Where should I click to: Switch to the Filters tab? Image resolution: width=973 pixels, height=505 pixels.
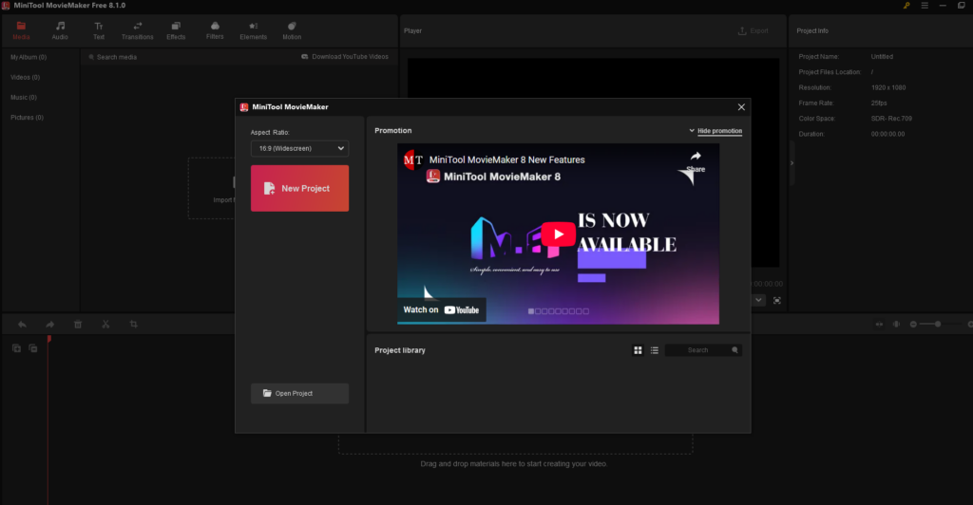point(215,30)
